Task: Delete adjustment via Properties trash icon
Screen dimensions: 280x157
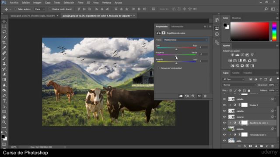Action: click(x=205, y=96)
